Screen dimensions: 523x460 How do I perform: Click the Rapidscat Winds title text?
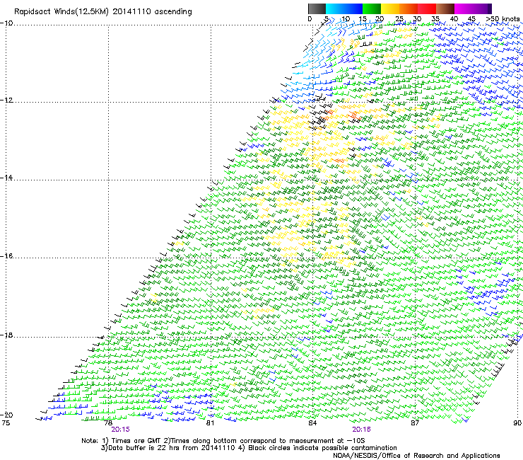(61, 12)
